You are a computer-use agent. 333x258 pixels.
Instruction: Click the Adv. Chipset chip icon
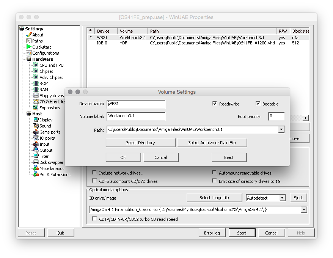(36, 77)
